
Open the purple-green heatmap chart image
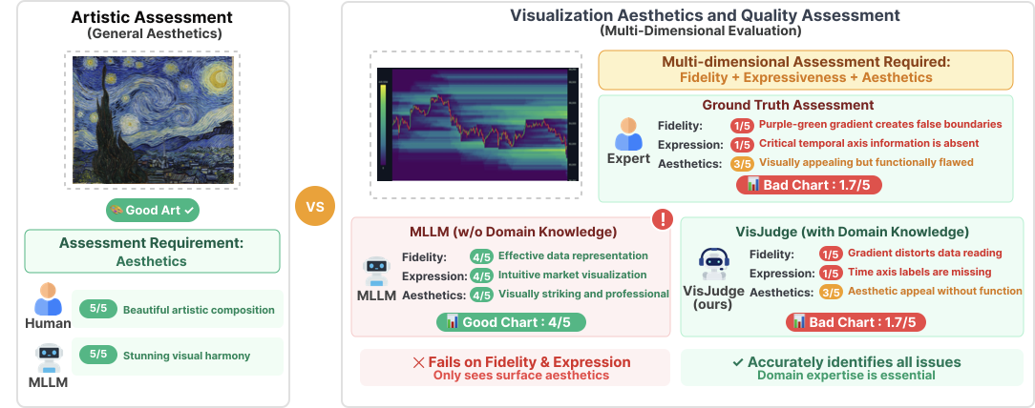477,124
